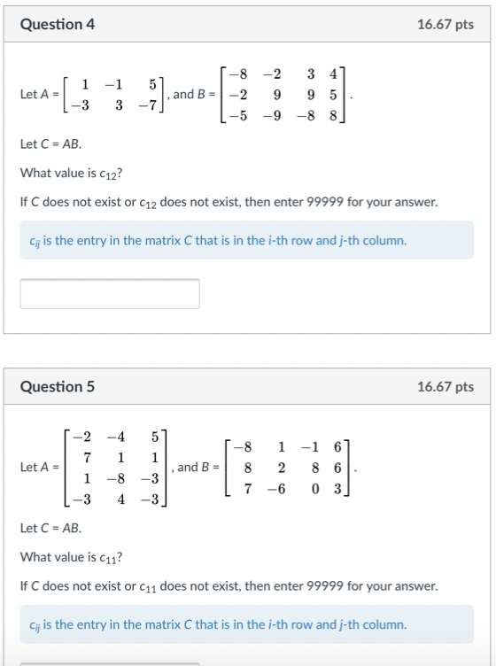This screenshot has width=496, height=666.
Task: Click "Let C = AB." in Question 4
Action: (x=51, y=144)
